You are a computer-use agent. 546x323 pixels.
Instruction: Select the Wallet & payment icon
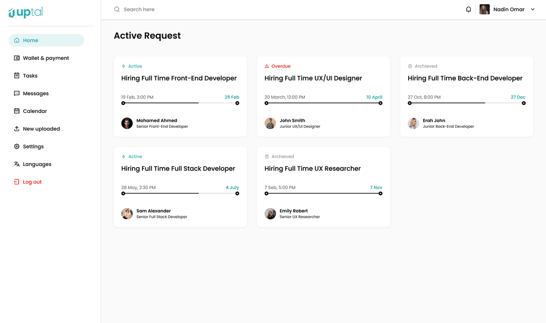pyautogui.click(x=16, y=58)
